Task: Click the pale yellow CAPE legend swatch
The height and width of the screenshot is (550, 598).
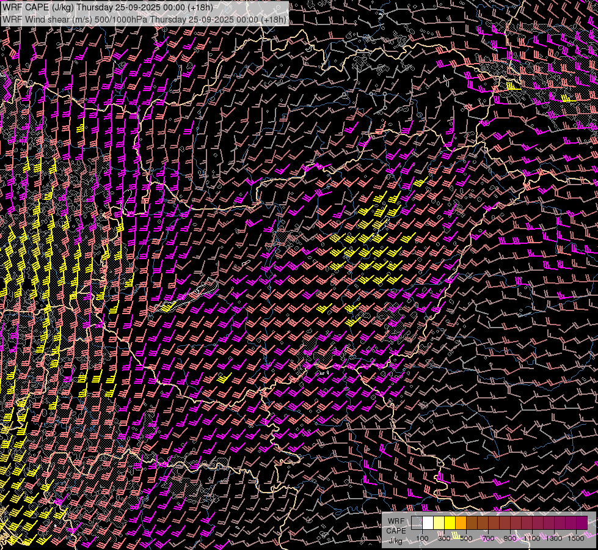Action: click(x=439, y=522)
